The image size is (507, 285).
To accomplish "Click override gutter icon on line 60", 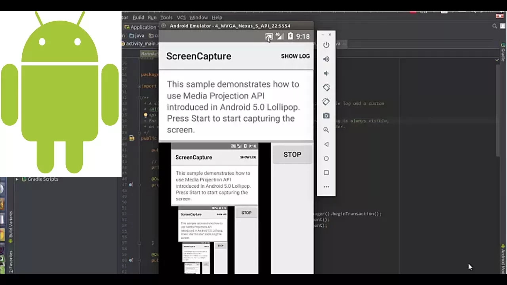I will click(x=131, y=260).
